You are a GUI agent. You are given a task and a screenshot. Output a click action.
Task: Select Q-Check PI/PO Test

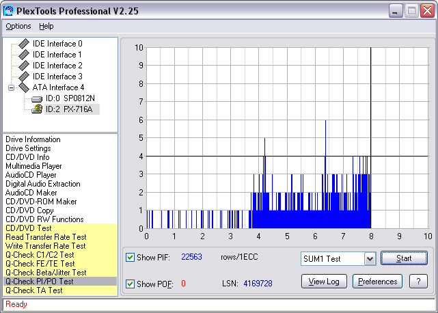click(60, 282)
